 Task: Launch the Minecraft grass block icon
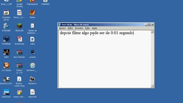tap(19, 26)
